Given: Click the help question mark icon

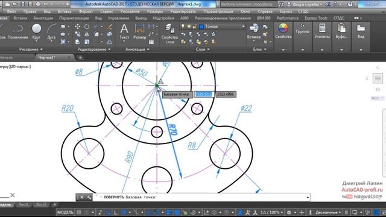Looking at the screenshot, I should click(x=350, y=4).
